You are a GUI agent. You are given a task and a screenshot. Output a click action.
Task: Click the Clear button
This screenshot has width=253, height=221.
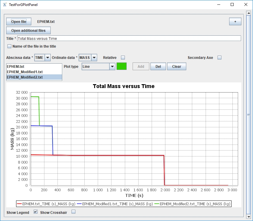pyautogui.click(x=176, y=67)
